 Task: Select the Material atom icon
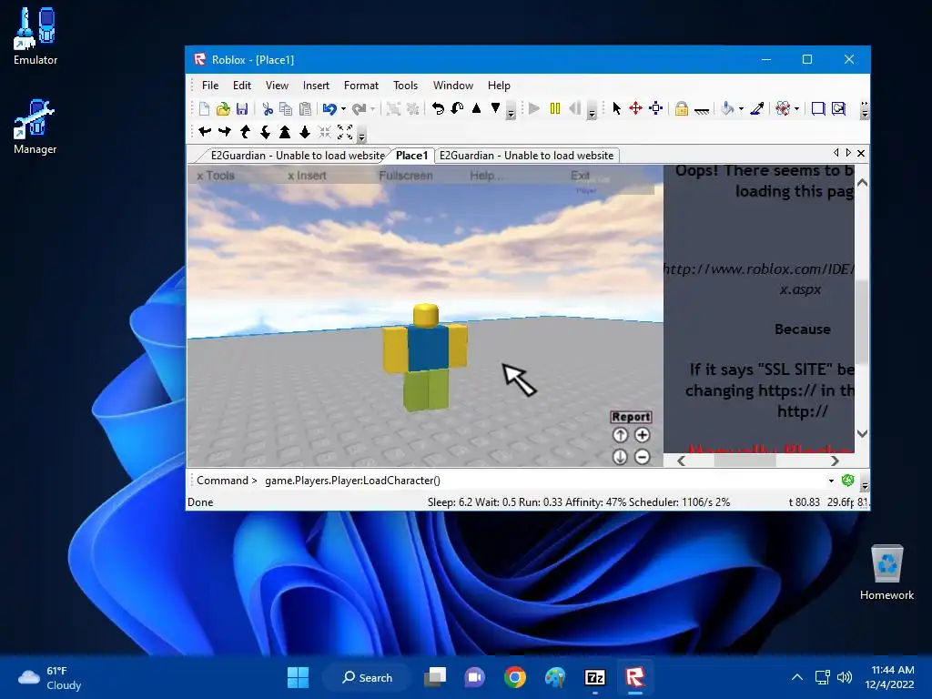point(783,108)
